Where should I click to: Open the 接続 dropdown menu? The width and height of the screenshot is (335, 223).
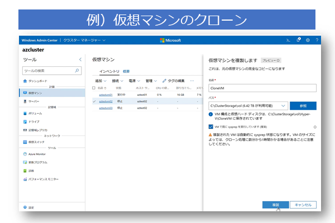pos(117,81)
